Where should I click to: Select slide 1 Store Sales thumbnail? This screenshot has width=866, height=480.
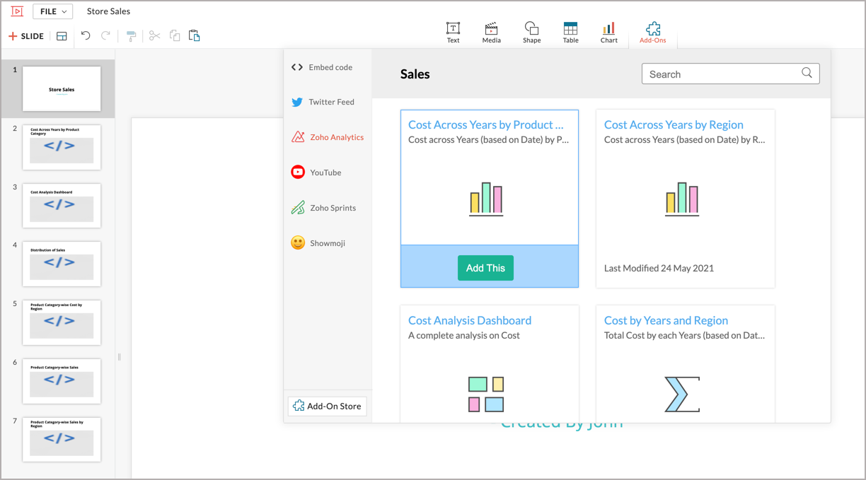(62, 89)
